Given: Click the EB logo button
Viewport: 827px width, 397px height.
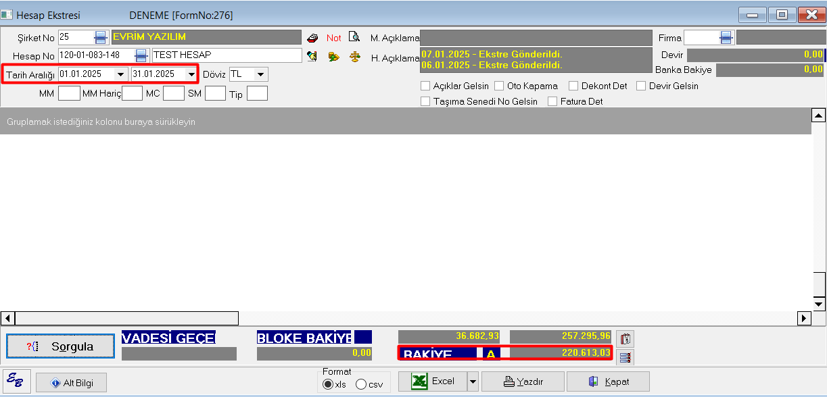Looking at the screenshot, I should coord(16,381).
